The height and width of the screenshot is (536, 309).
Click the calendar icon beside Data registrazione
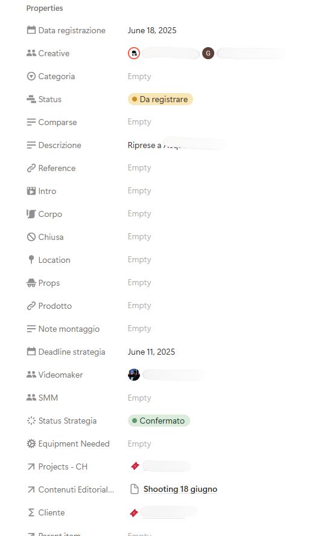tap(31, 30)
